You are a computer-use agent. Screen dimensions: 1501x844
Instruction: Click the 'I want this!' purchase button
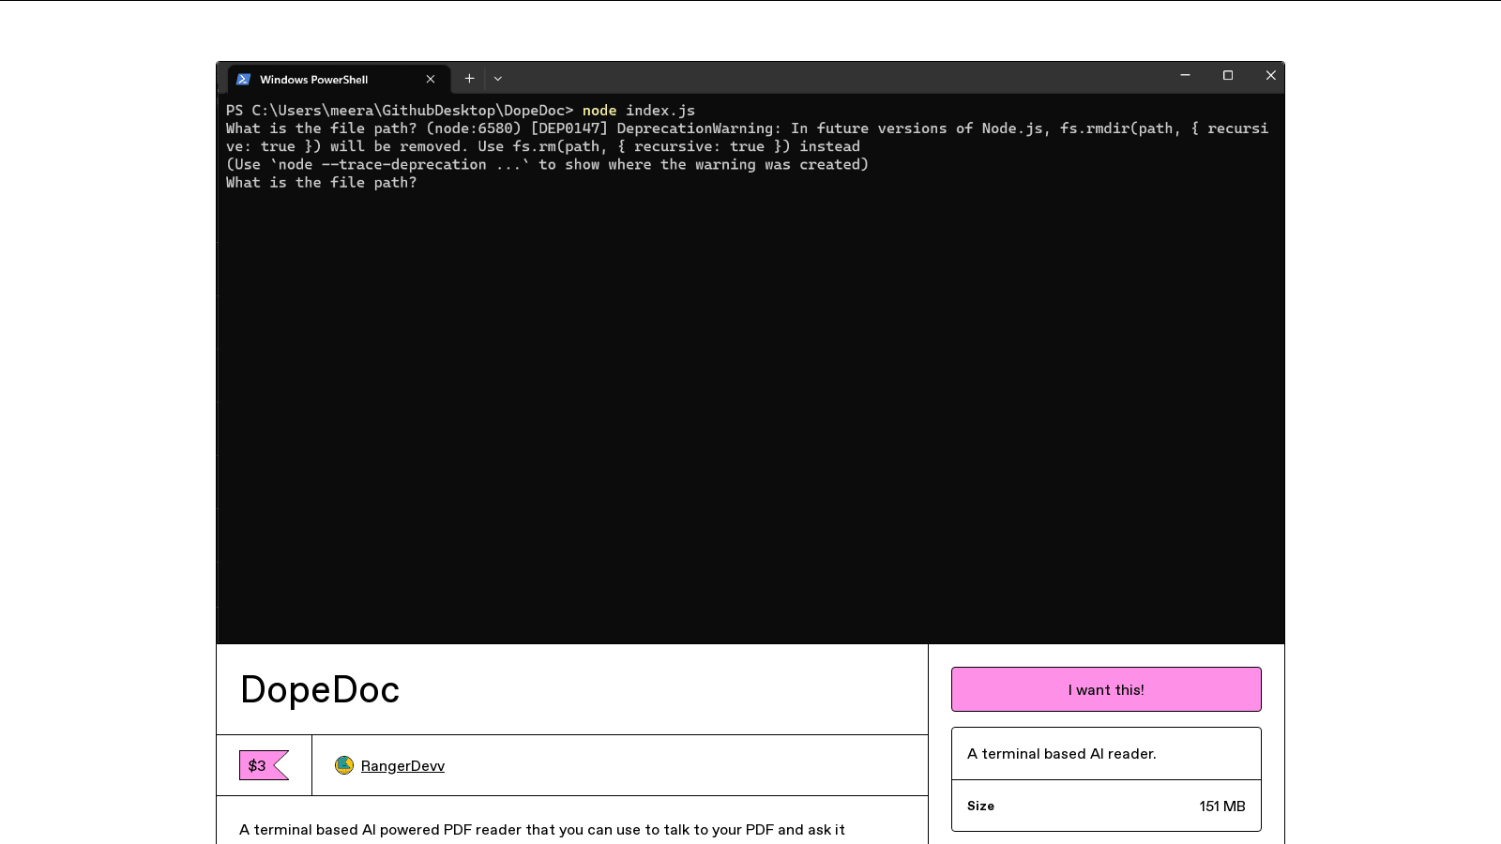pyautogui.click(x=1106, y=689)
